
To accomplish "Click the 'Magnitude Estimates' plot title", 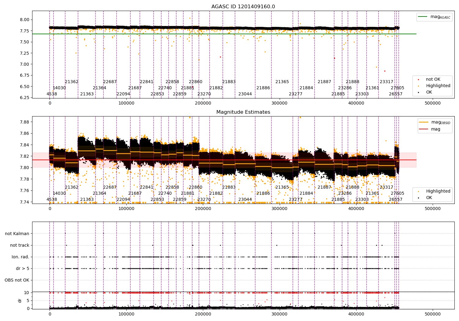I will click(243, 112).
